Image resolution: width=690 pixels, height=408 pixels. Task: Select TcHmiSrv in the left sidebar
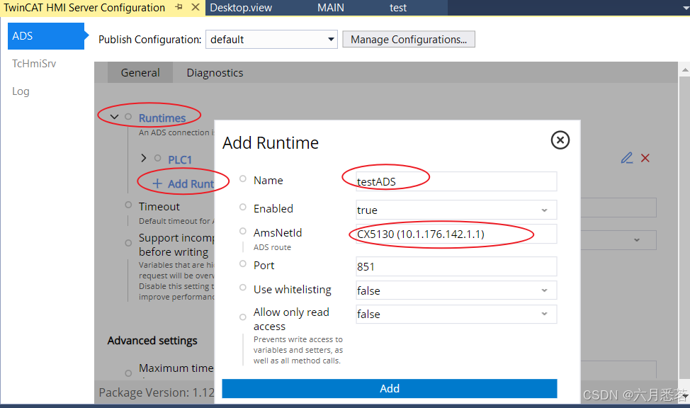pyautogui.click(x=34, y=63)
